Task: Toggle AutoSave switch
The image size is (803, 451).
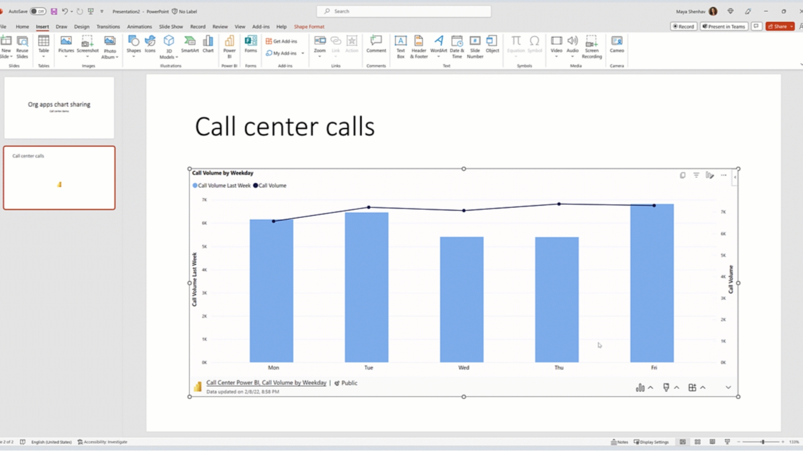Action: (x=38, y=11)
